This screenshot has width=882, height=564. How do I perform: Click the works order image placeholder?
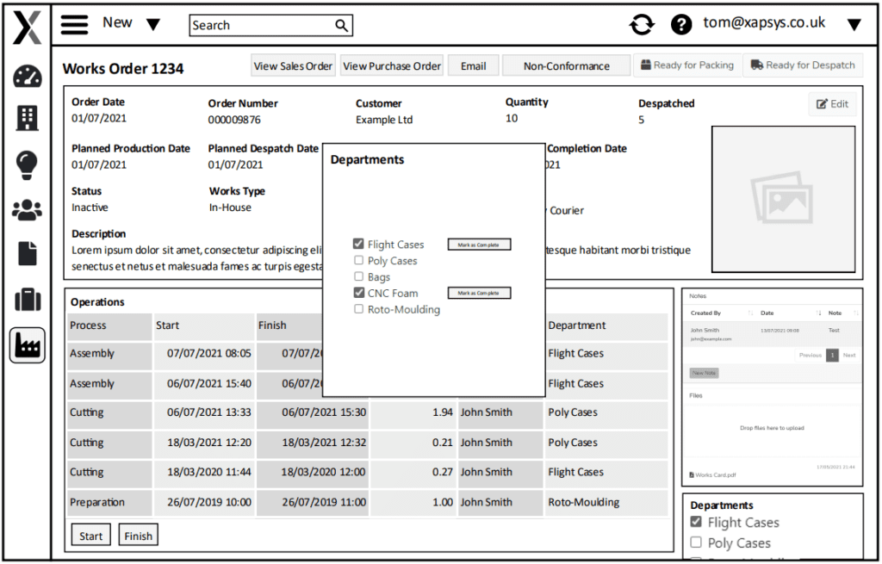(784, 199)
